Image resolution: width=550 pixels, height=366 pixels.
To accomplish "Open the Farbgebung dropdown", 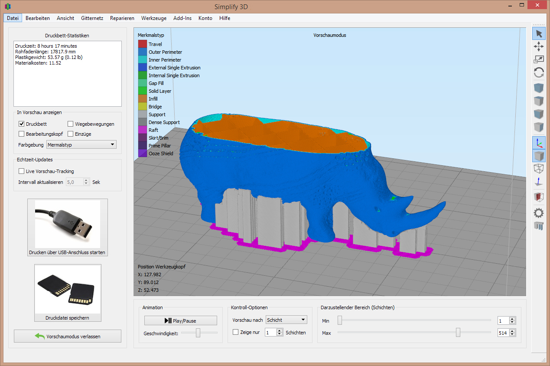I will click(81, 144).
